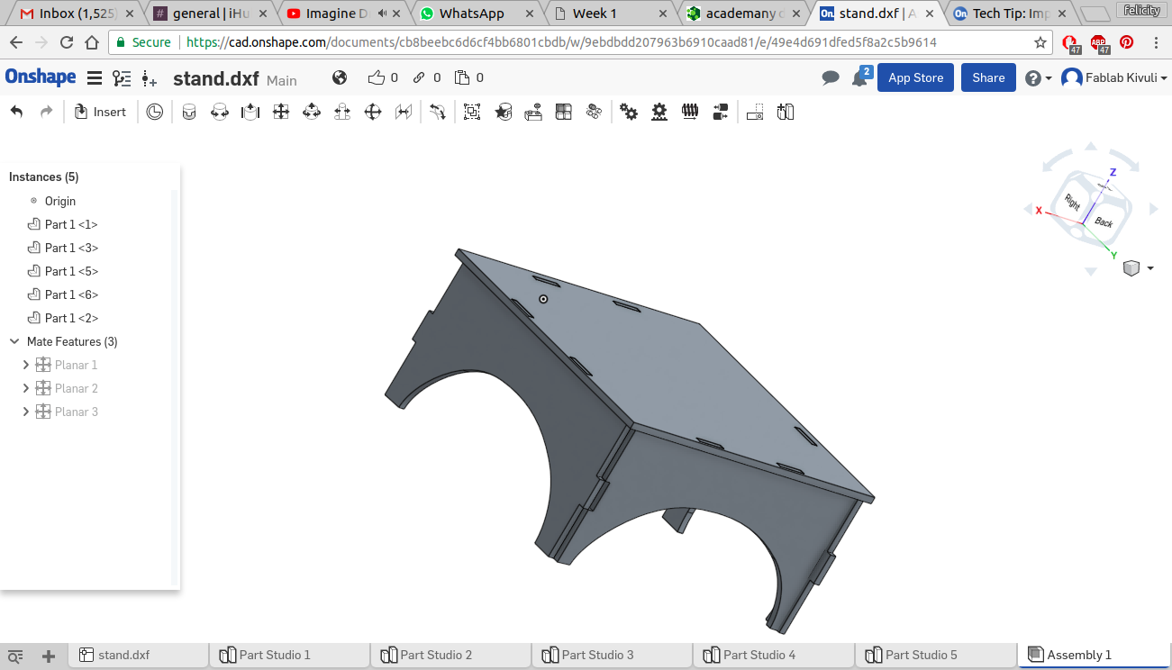Click the Share button
The width and height of the screenshot is (1172, 670).
(x=988, y=78)
